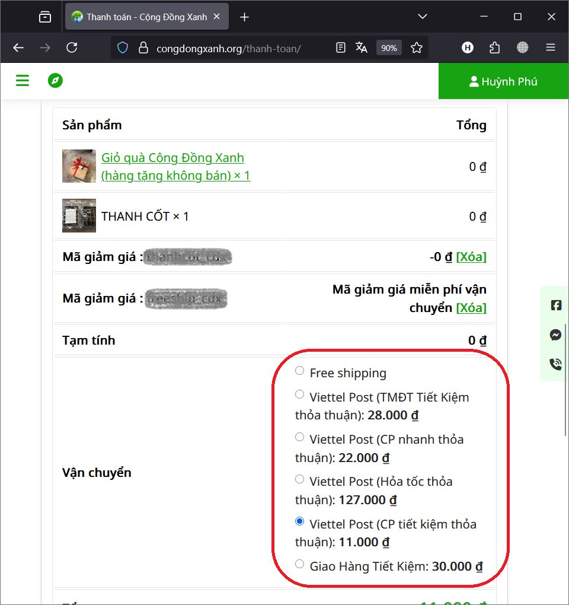Open the page translation icon
This screenshot has width=569, height=605.
pos(361,47)
